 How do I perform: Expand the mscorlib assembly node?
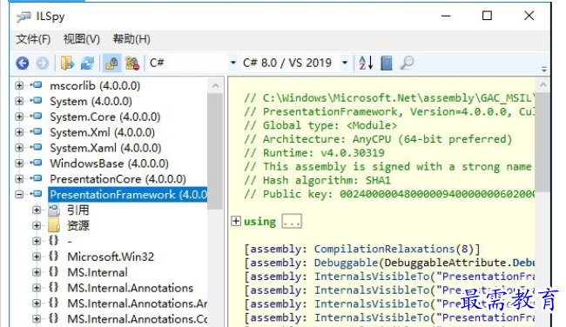pyautogui.click(x=19, y=85)
